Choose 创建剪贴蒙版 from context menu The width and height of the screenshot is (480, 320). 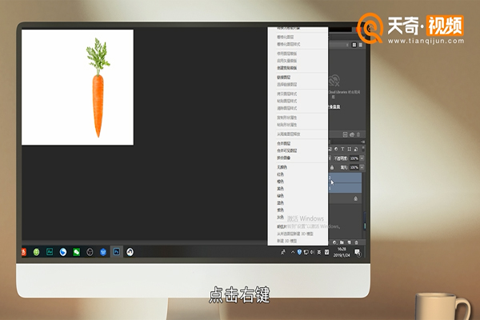point(287,68)
